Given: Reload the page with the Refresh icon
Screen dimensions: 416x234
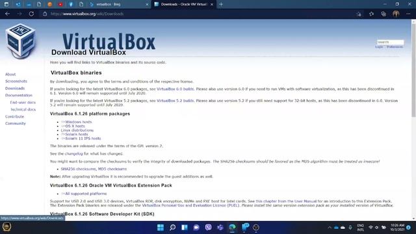Looking at the screenshot, I should click(x=31, y=14).
